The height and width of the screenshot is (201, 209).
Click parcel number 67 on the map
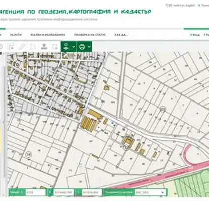point(91,141)
